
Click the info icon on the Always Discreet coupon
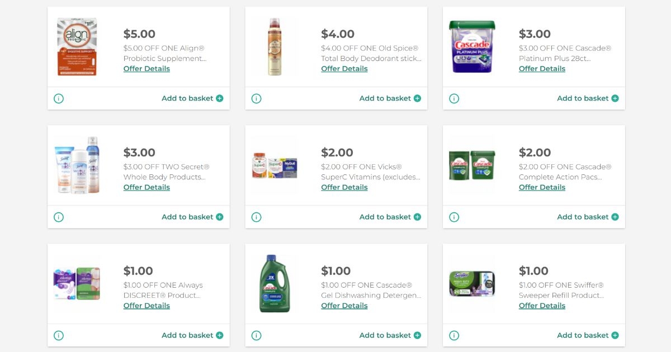(58, 335)
